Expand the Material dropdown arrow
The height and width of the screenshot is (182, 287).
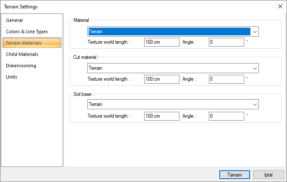[x=255, y=32]
